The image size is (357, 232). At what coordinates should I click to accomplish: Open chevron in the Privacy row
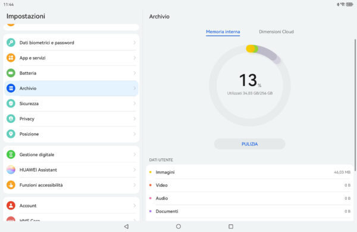click(134, 119)
